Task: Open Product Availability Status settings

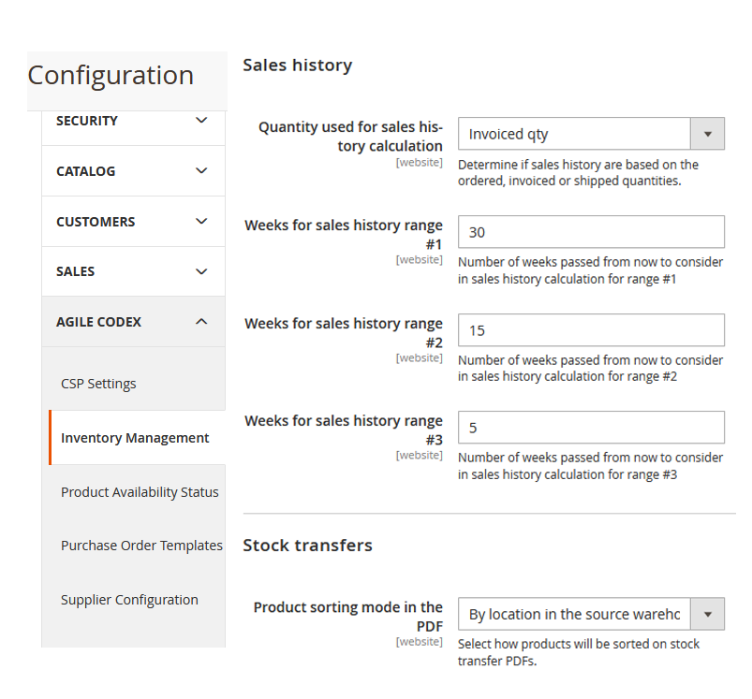Action: click(x=140, y=491)
